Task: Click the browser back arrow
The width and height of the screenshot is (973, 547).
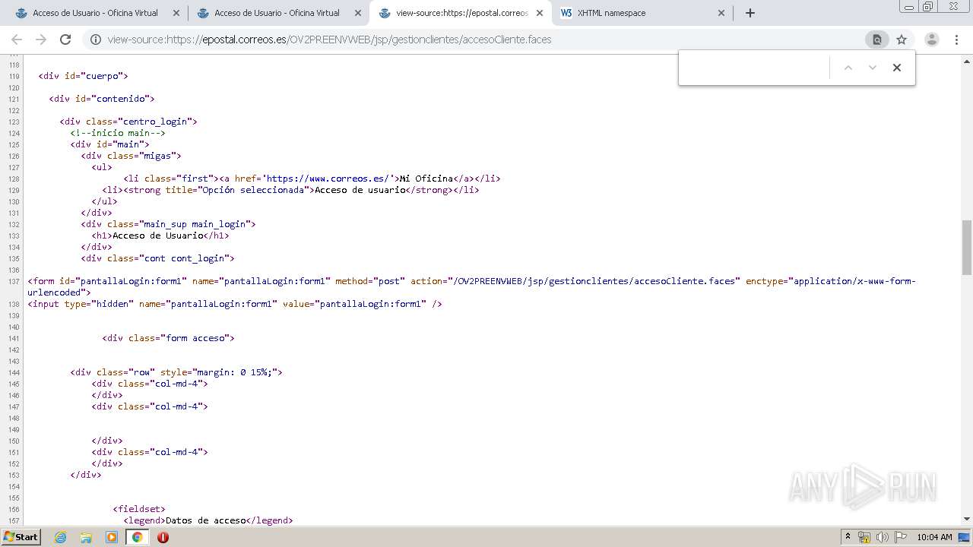Action: coord(17,40)
